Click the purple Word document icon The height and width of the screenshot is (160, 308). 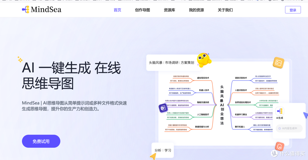pos(163,108)
